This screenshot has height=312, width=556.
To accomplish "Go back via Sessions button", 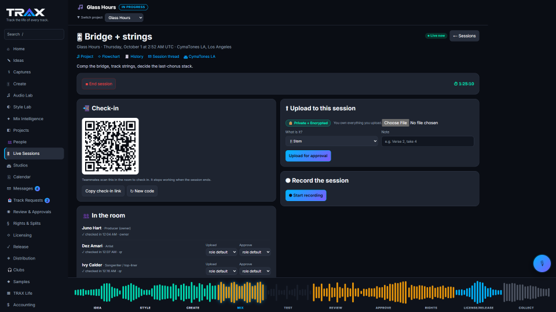I will point(464,36).
